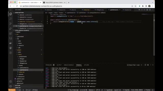163x91 pixels.
Task: Collapse the components folder
Action: pos(23,57)
